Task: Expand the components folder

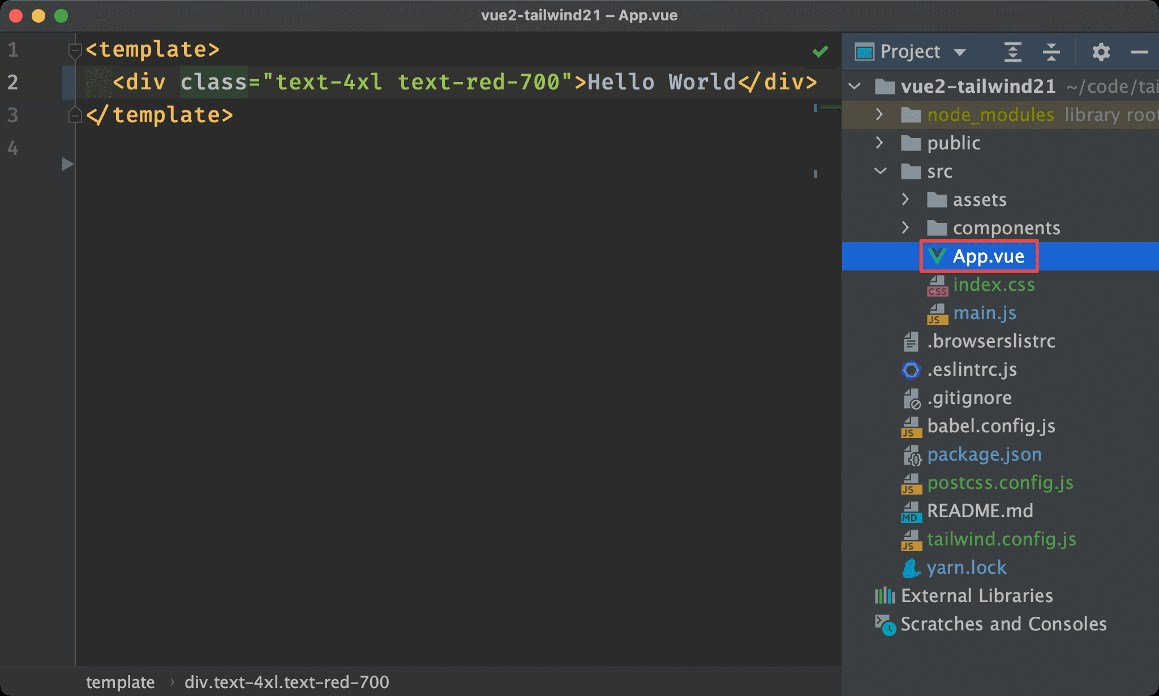Action: pos(905,227)
